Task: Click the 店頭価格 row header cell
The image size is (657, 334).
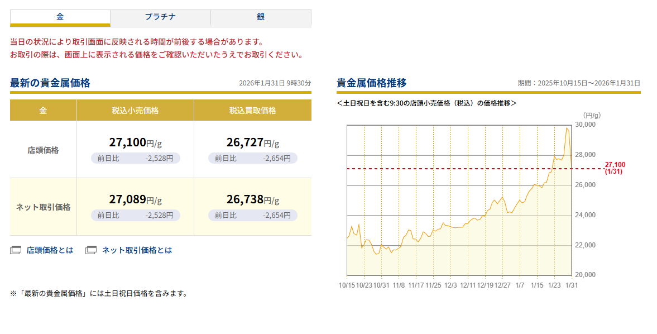Action: pos(44,150)
